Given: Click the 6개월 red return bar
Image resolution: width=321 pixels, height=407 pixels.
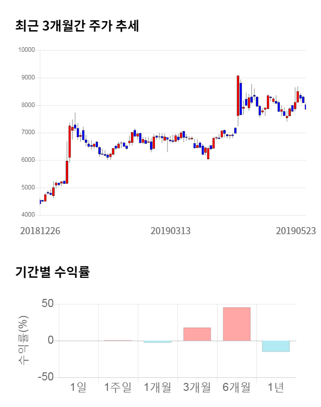Looking at the screenshot, I should pos(237,324).
